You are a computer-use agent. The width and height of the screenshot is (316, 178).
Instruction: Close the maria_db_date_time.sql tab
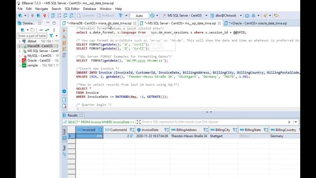point(135,23)
